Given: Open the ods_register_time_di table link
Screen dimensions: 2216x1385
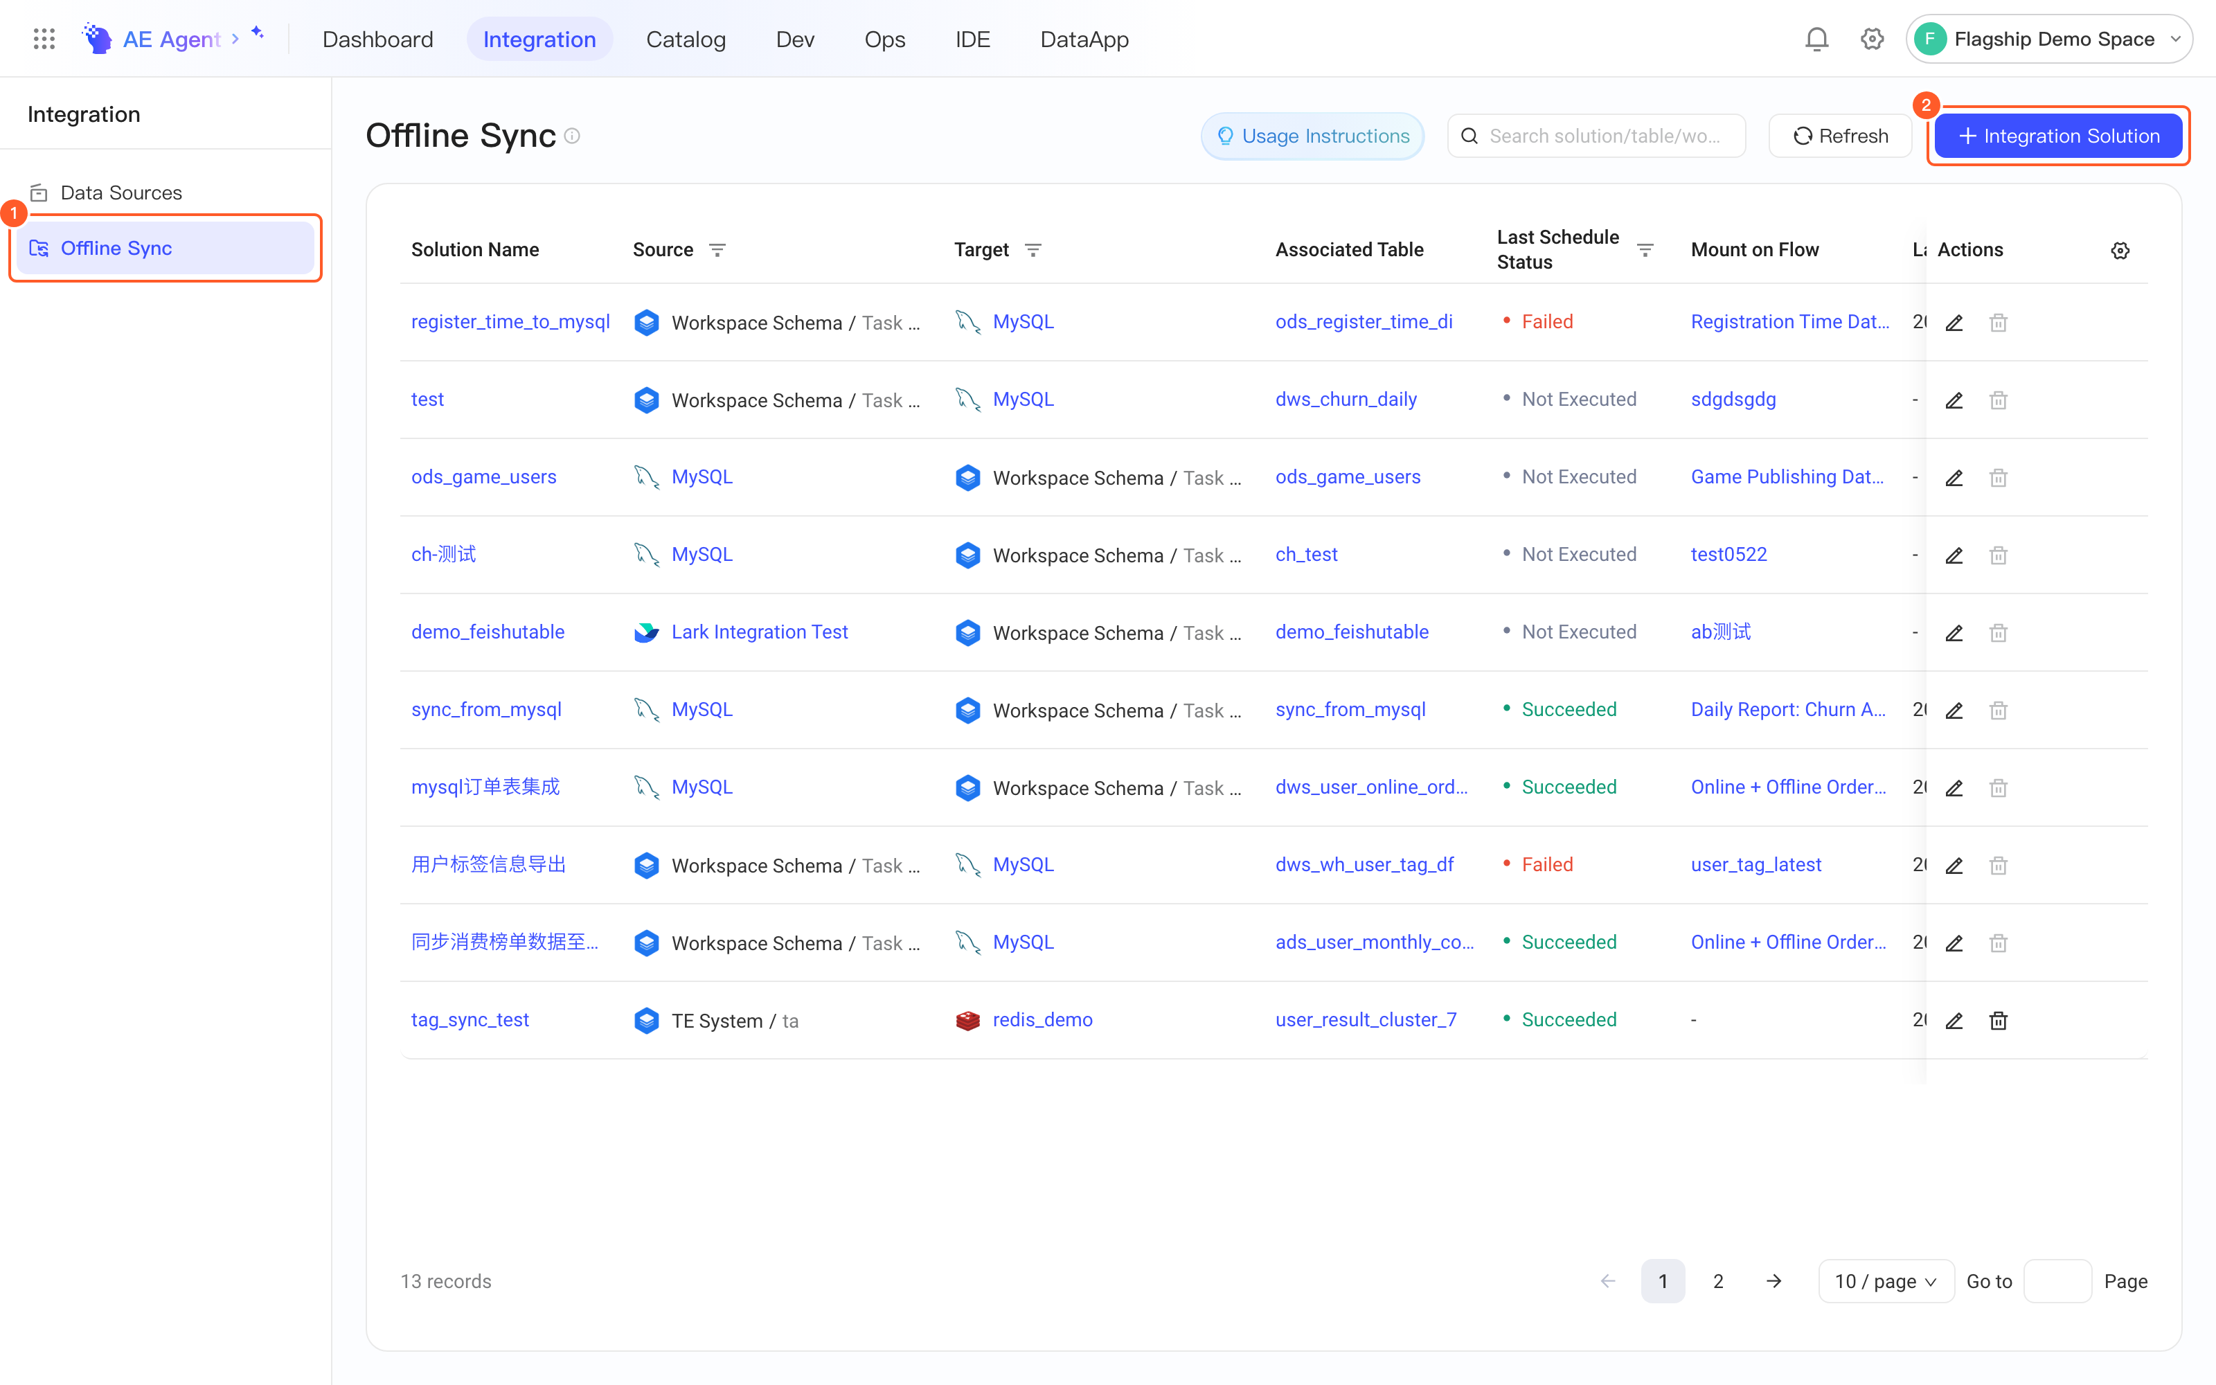Looking at the screenshot, I should point(1364,321).
